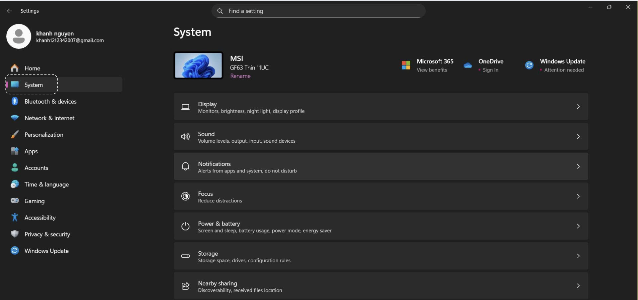Click the OneDrive cloud icon
Image resolution: width=638 pixels, height=300 pixels.
coord(468,65)
